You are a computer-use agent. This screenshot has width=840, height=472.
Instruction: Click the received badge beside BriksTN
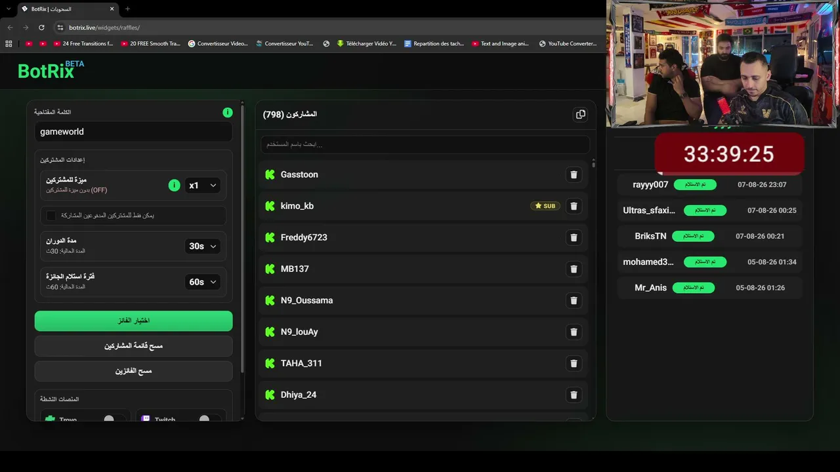coord(693,236)
